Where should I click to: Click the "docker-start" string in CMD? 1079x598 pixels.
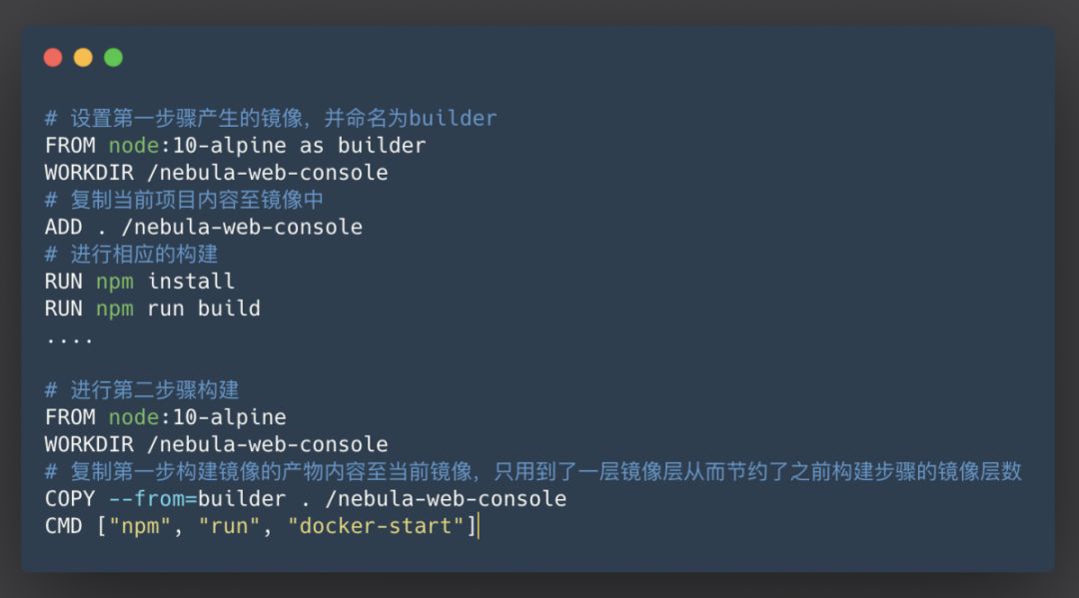[376, 526]
